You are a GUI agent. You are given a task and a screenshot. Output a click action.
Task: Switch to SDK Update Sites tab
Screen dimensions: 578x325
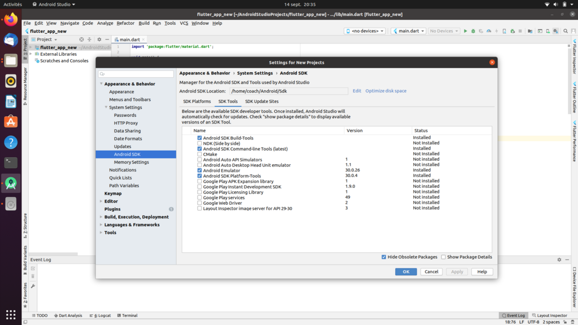(262, 102)
